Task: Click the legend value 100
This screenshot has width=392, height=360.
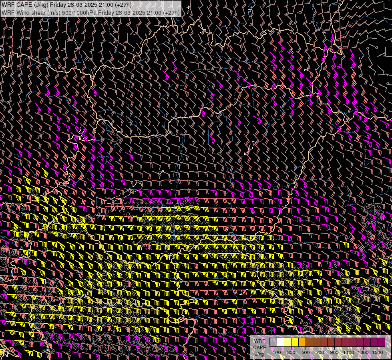Action: pos(277,352)
